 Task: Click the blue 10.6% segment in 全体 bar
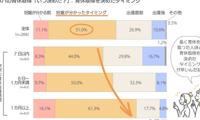(x=159, y=30)
